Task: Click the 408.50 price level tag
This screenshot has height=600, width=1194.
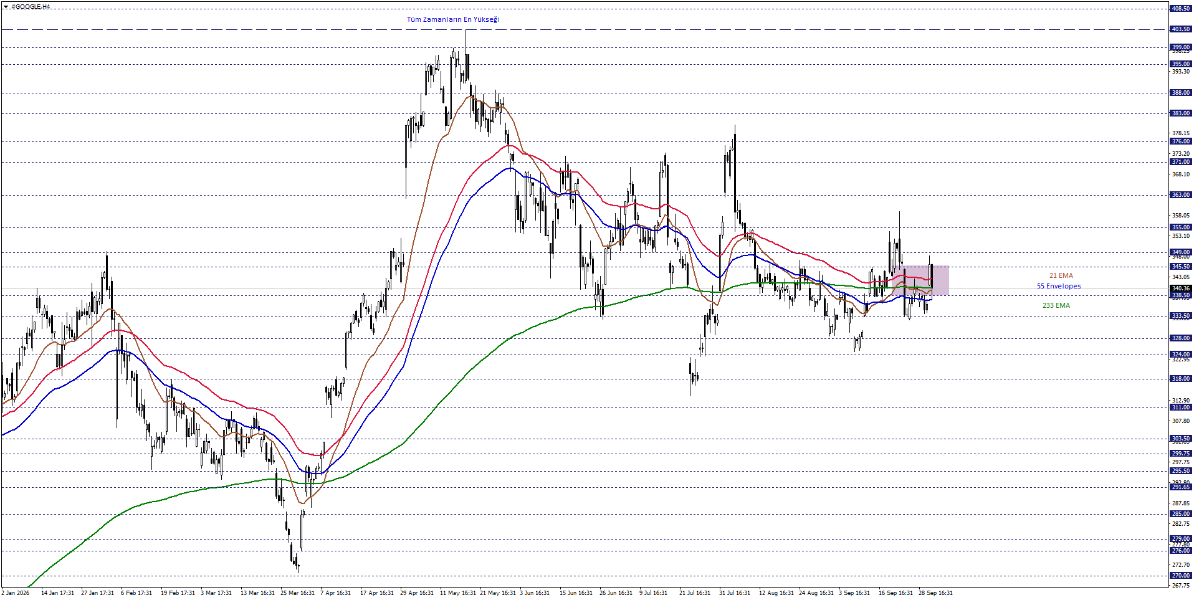Action: point(1181,9)
